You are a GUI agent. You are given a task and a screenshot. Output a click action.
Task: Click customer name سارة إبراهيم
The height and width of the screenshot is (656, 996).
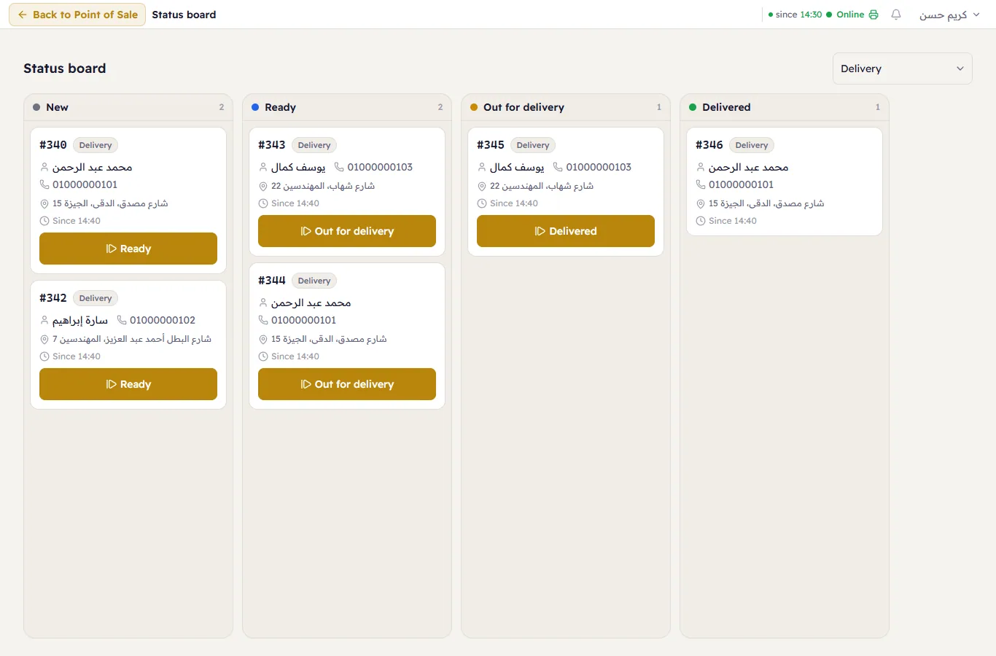pos(80,320)
